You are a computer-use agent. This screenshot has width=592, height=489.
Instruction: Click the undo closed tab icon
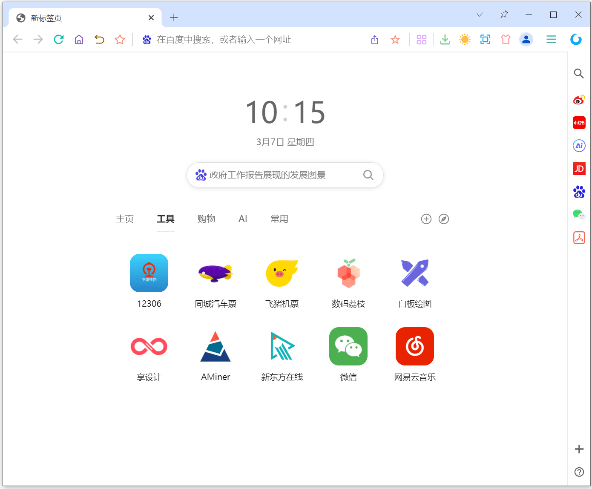click(99, 40)
